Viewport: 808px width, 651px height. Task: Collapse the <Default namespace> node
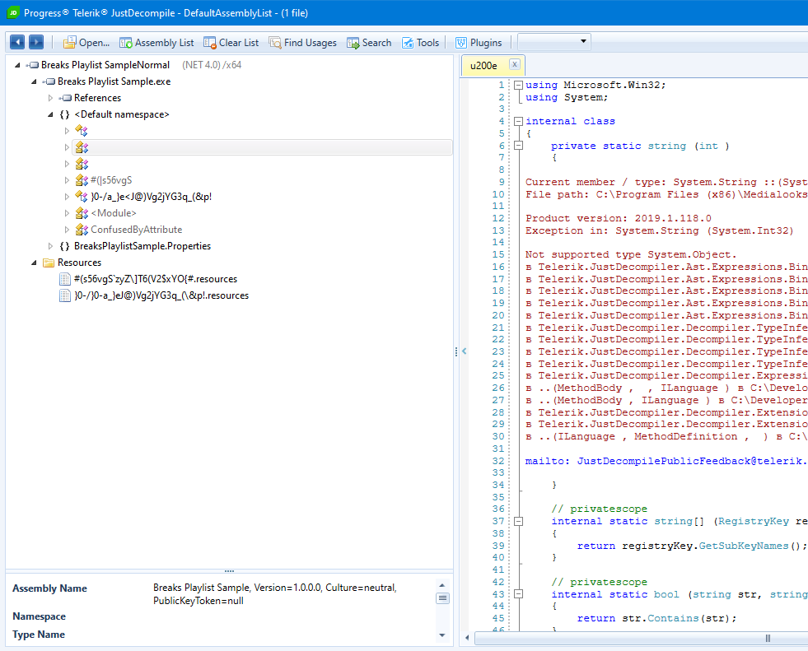coord(50,114)
